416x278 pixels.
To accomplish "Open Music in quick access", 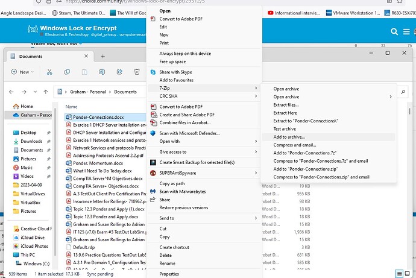I will pyautogui.click(x=27, y=168).
